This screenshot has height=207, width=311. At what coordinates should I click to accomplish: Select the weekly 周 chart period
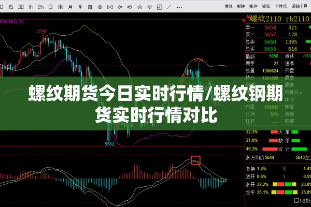(60, 7)
